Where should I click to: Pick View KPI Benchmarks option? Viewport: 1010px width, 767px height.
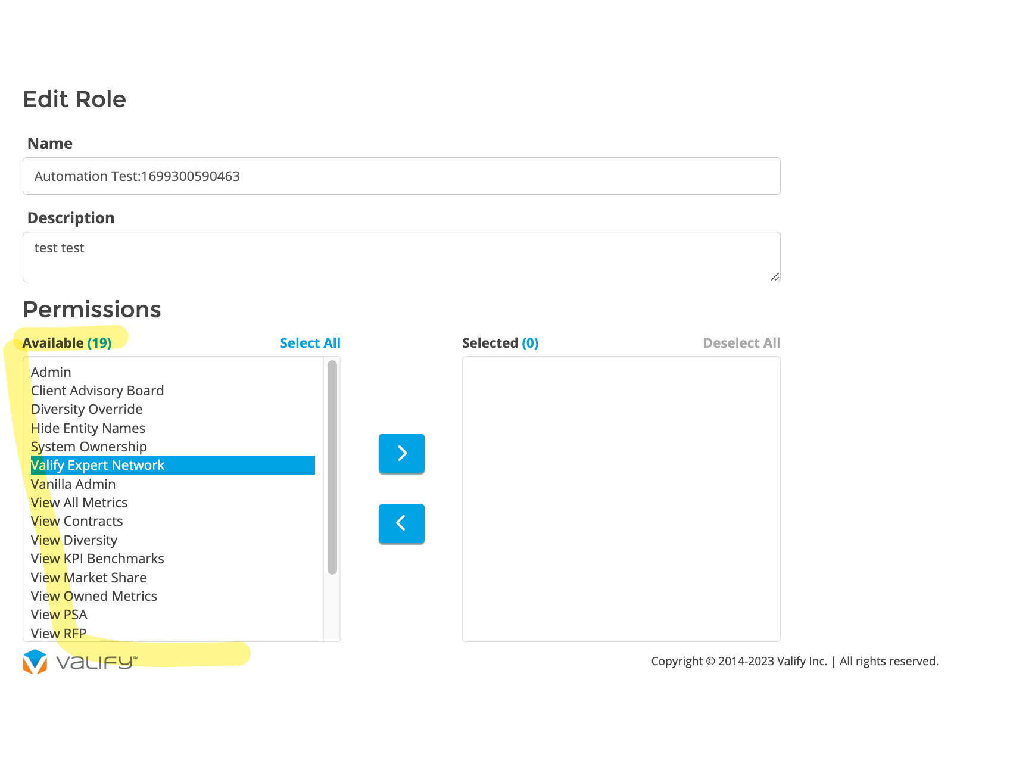pyautogui.click(x=97, y=559)
